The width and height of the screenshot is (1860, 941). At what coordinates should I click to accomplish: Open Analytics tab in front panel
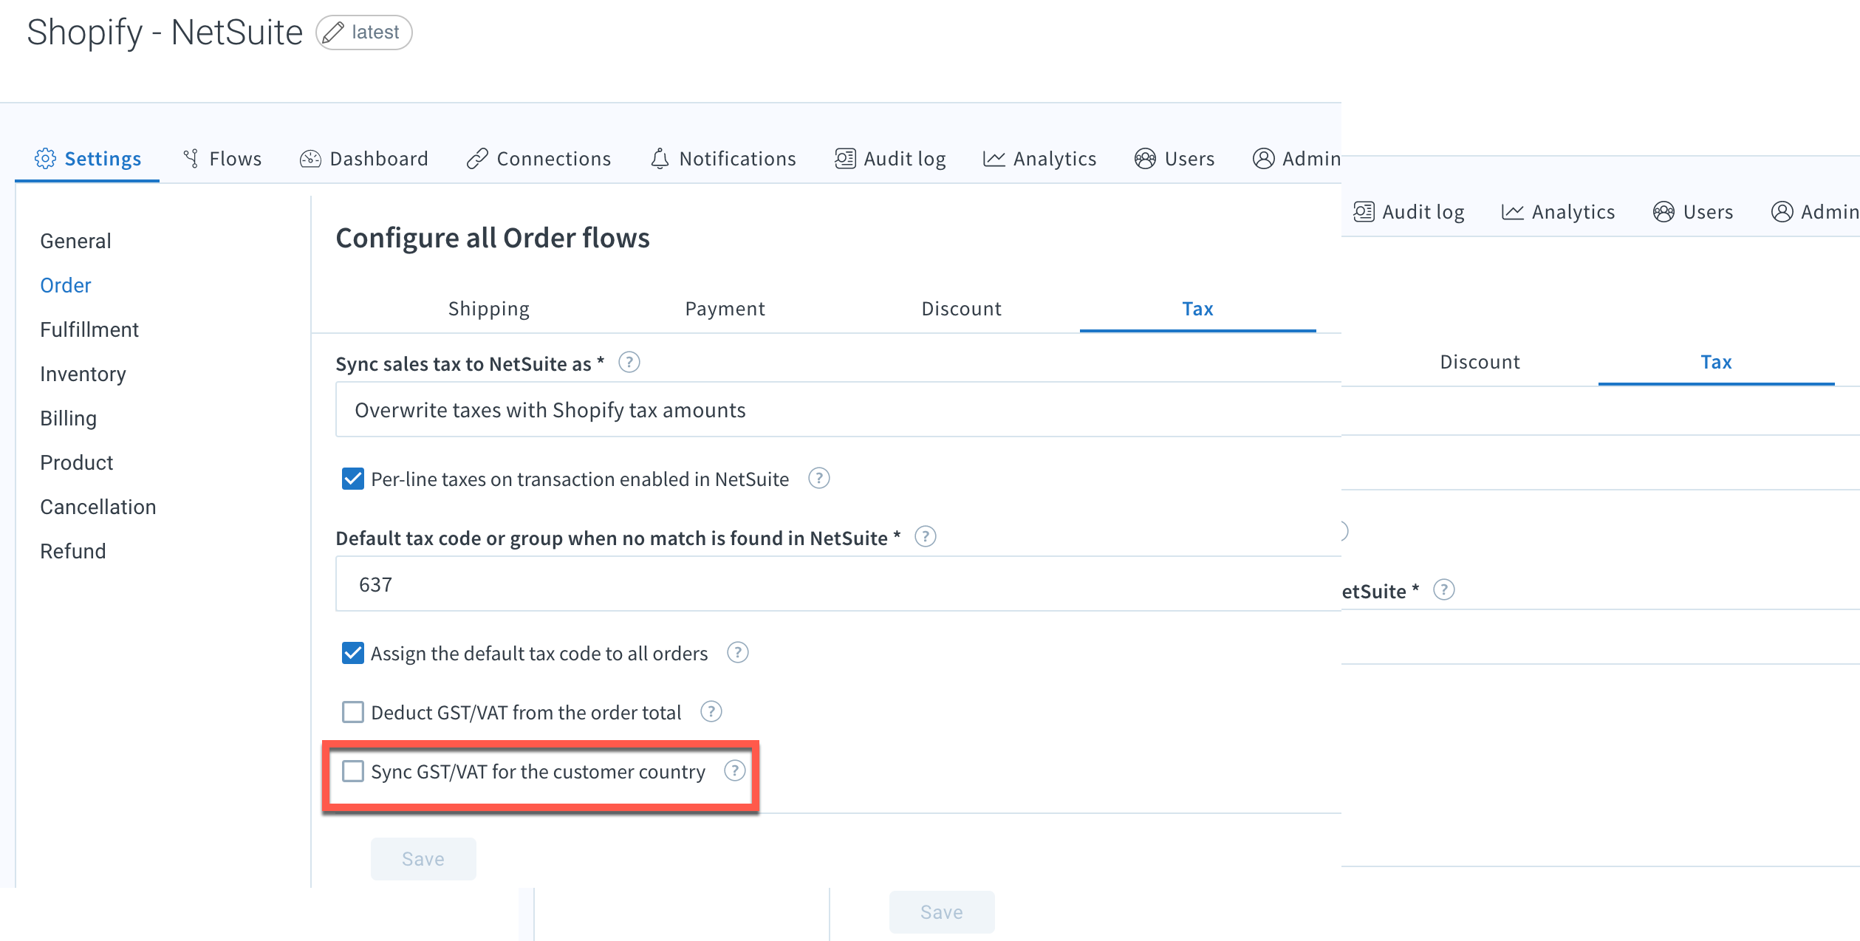[1039, 159]
